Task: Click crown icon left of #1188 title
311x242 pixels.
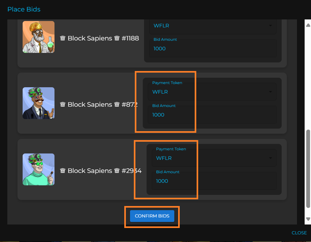Action: (x=62, y=39)
